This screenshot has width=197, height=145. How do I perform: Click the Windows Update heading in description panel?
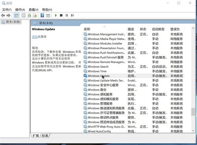tap(43, 29)
